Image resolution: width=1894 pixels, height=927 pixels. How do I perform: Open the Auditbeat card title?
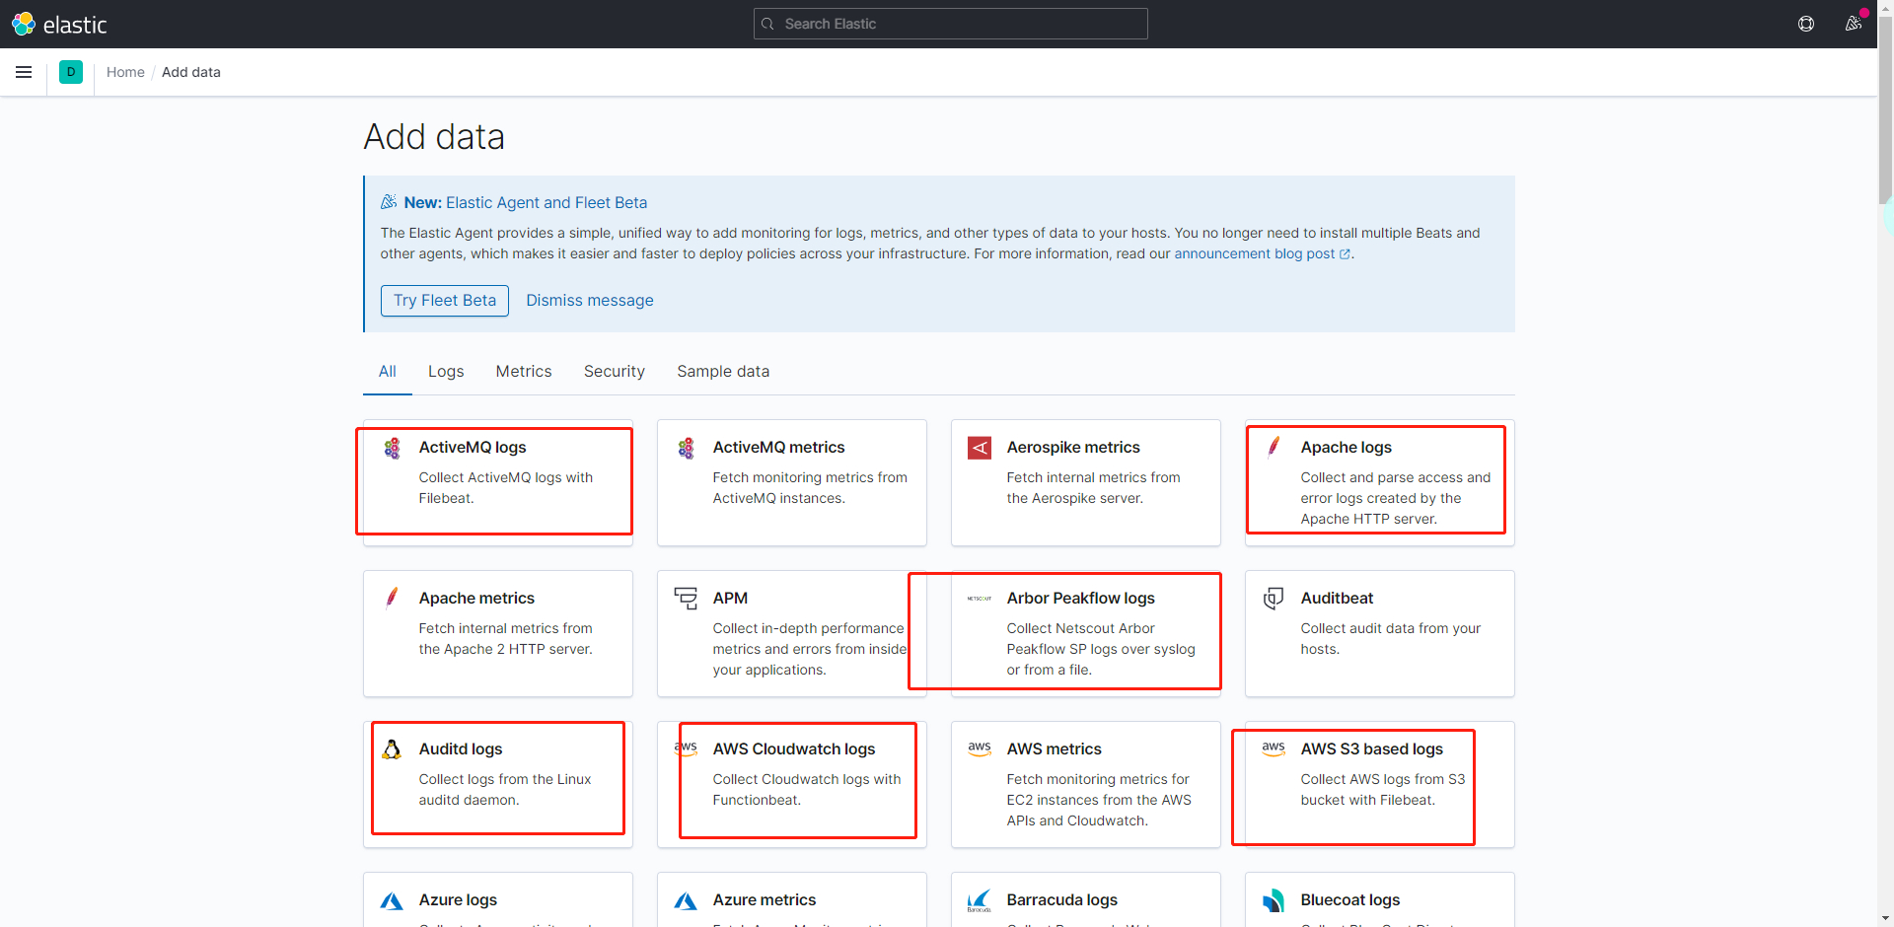[1337, 598]
